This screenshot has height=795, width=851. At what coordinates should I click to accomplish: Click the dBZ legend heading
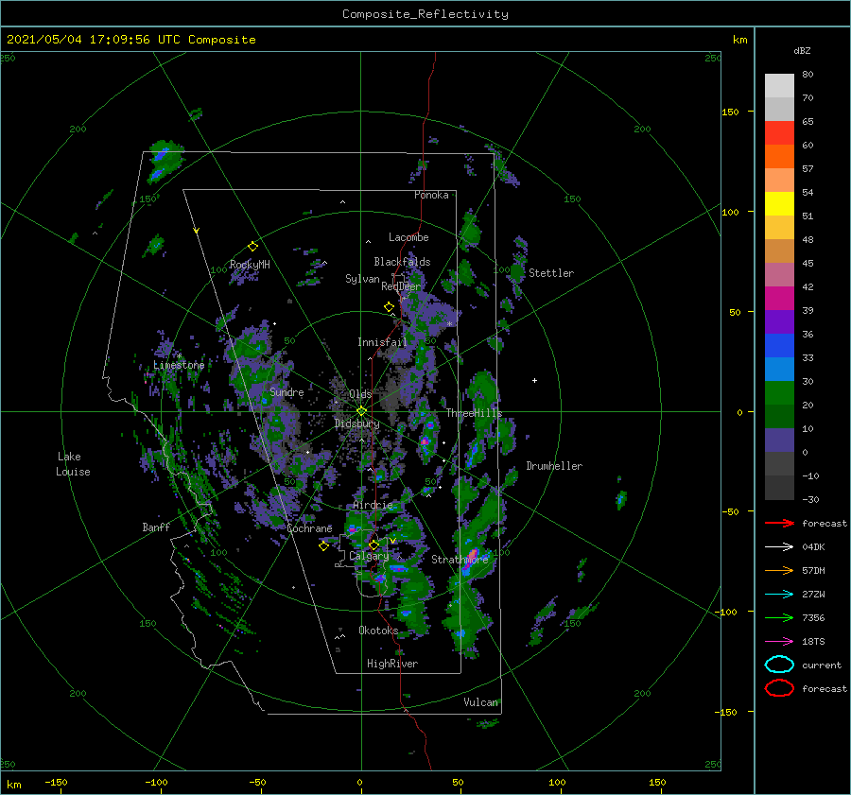[x=802, y=51]
